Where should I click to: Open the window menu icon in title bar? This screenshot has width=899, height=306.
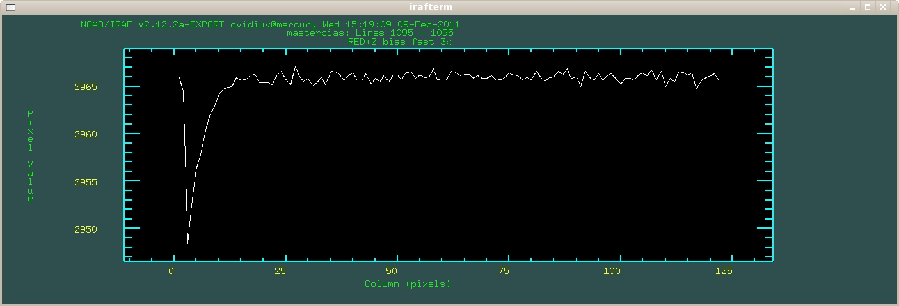pyautogui.click(x=10, y=6)
